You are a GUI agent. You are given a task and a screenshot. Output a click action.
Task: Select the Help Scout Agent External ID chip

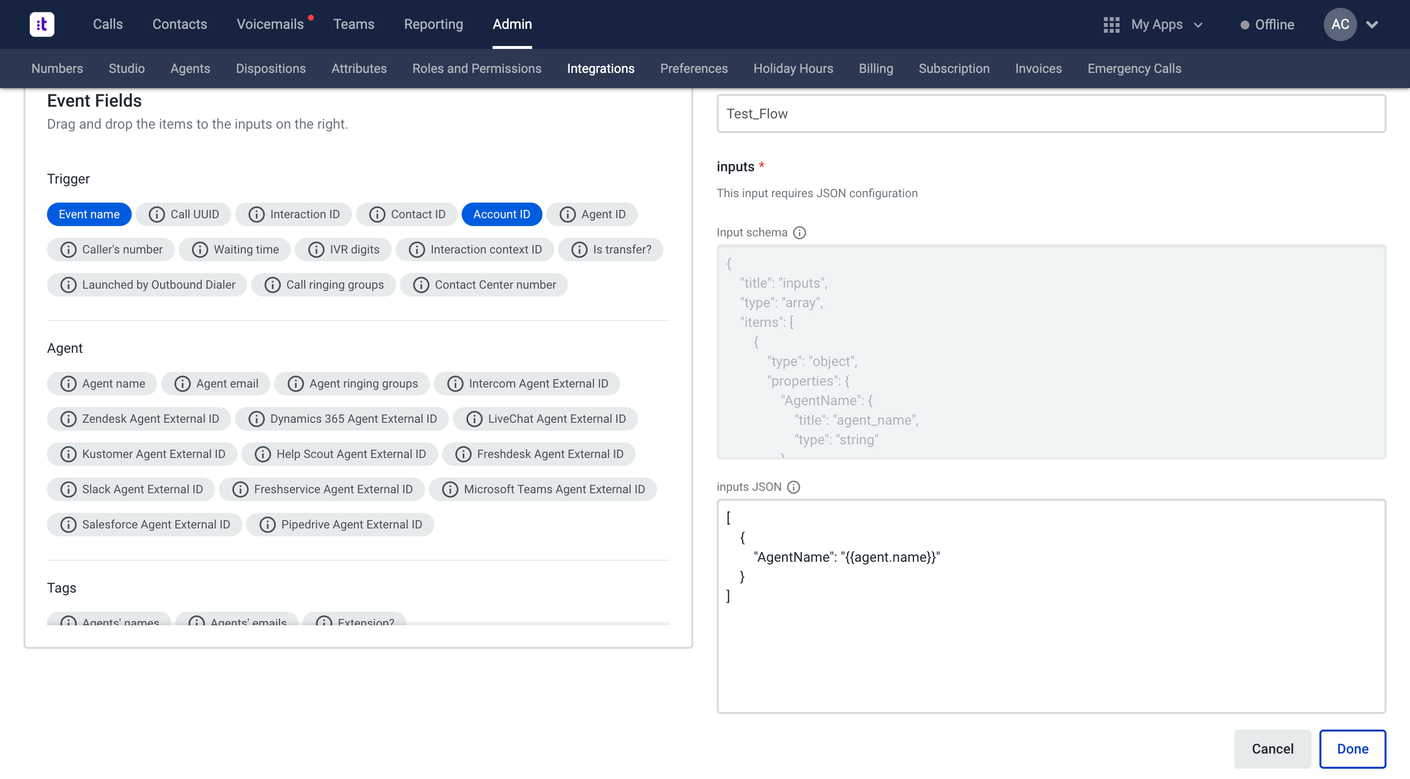pyautogui.click(x=339, y=454)
